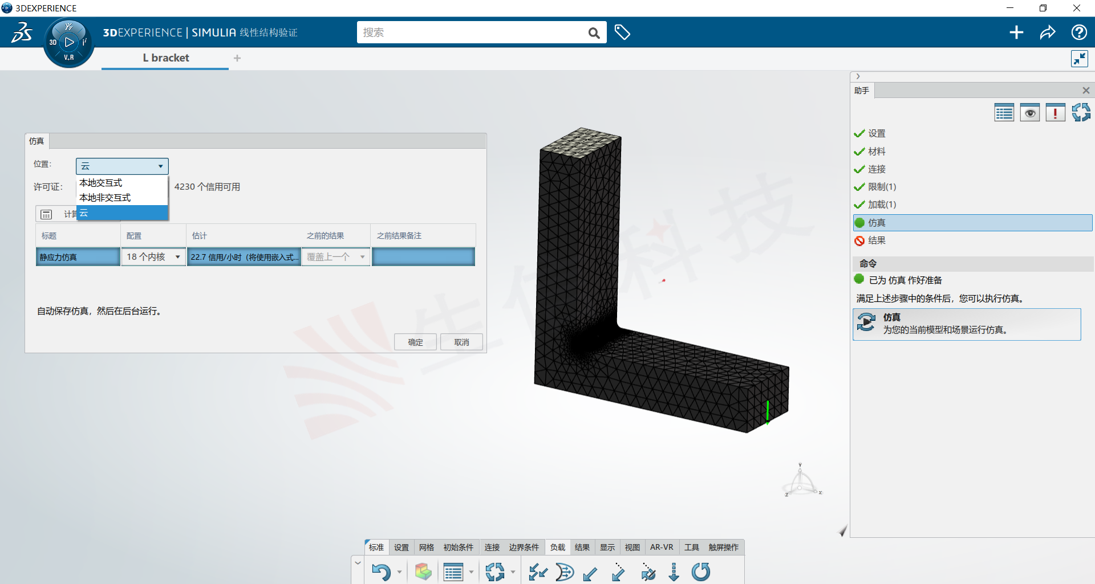Select the pressure load double-arrow icon
The image size is (1095, 584).
point(537,571)
